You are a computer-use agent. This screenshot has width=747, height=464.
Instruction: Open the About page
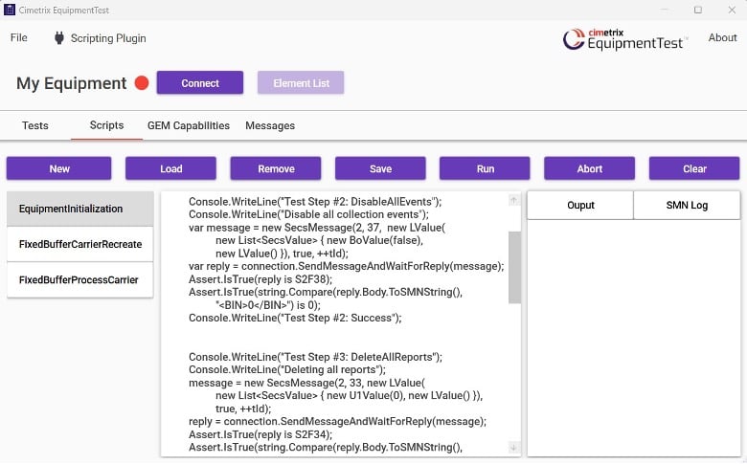point(722,38)
